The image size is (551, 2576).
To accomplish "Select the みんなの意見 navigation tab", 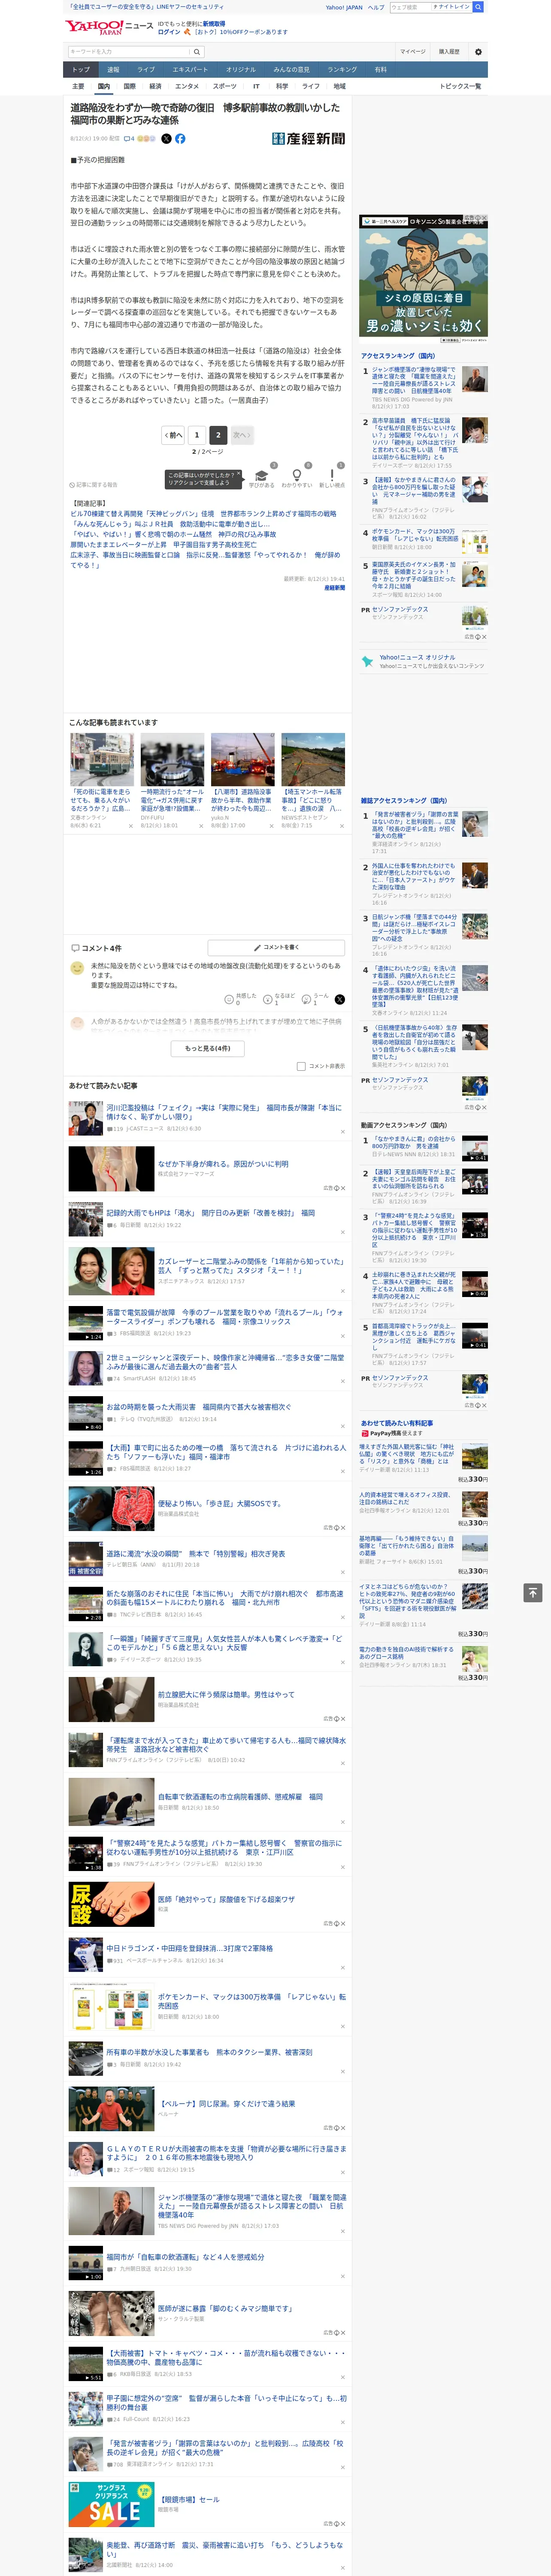I will click(291, 70).
